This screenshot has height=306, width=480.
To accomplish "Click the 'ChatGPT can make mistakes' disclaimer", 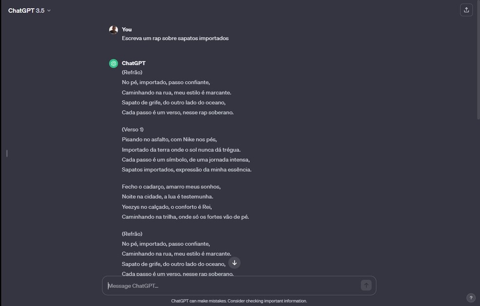I will pyautogui.click(x=239, y=301).
